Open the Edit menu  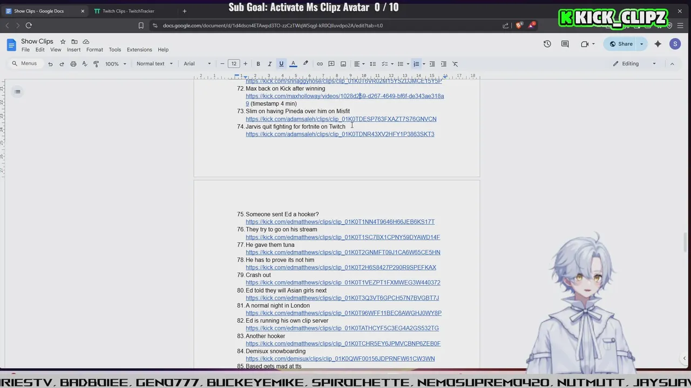(x=40, y=50)
